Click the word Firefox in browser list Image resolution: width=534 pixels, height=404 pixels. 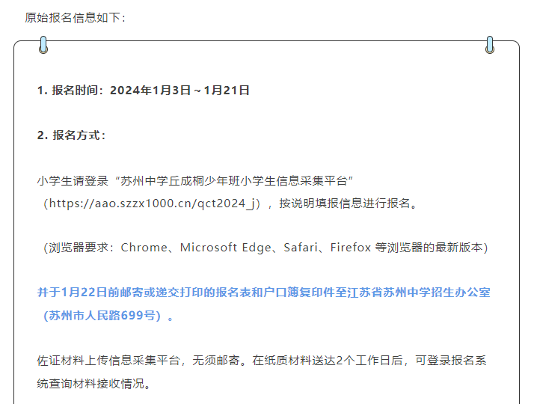pos(351,248)
